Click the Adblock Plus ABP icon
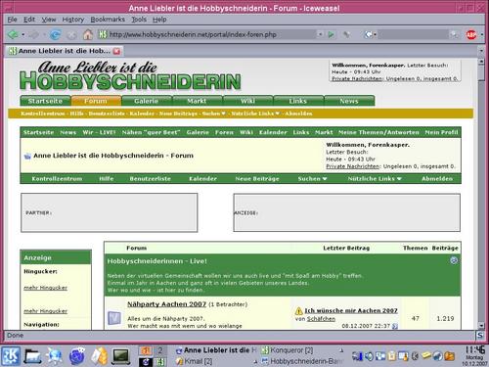This screenshot has width=489, height=367. pos(471,34)
